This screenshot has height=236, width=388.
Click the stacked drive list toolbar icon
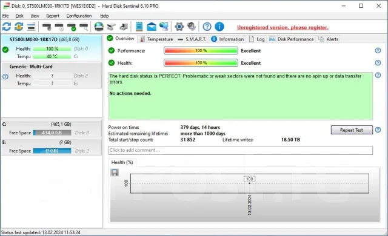(x=31, y=27)
